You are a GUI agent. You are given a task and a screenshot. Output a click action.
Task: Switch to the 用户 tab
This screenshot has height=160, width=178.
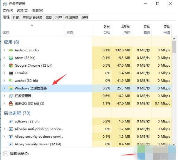click(x=58, y=18)
